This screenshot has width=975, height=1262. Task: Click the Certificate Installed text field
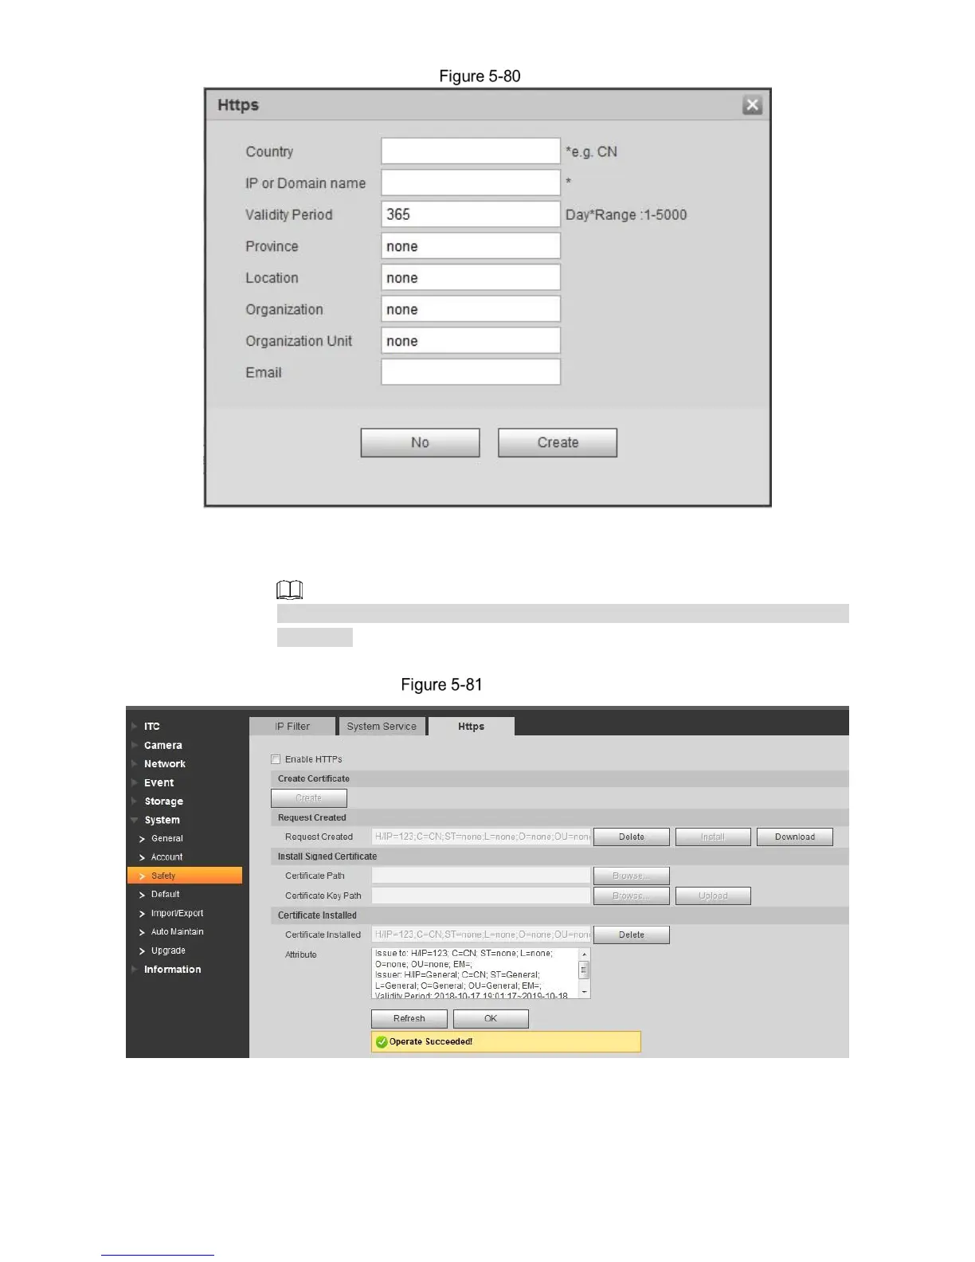[481, 935]
